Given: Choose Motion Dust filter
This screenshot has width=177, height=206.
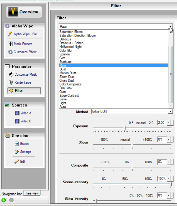Looking at the screenshot, I should [68, 73].
